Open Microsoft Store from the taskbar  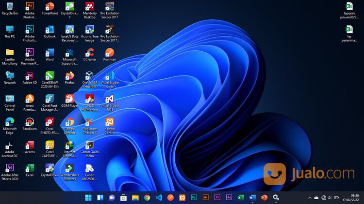pyautogui.click(x=123, y=198)
